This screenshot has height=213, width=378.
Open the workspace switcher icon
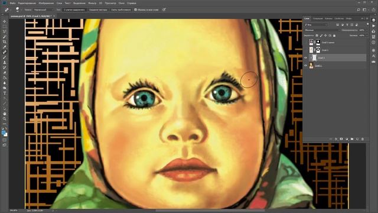pos(365,9)
